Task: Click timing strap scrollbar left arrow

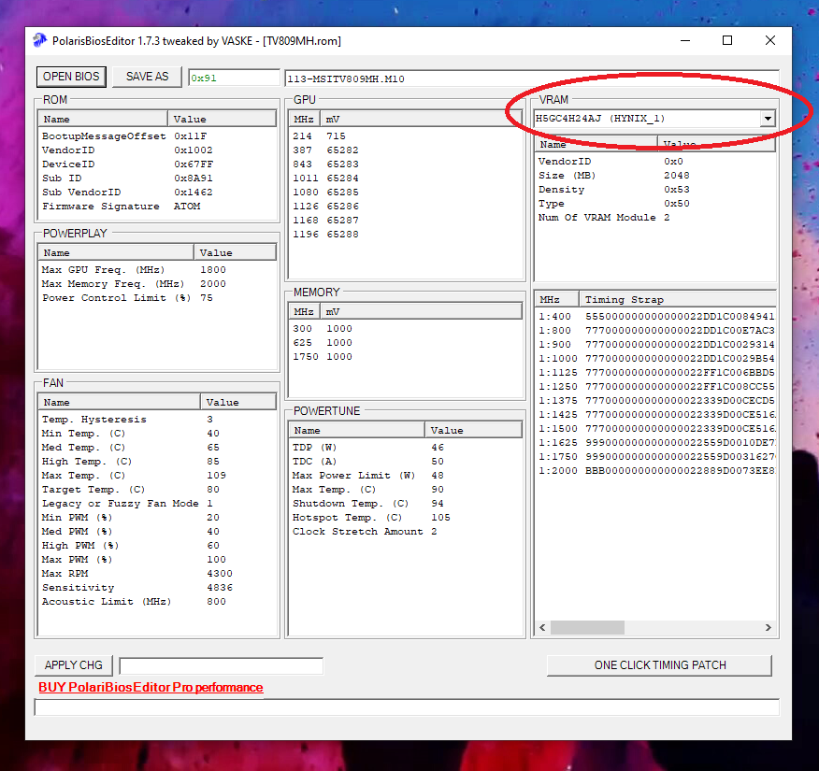Action: [x=542, y=627]
